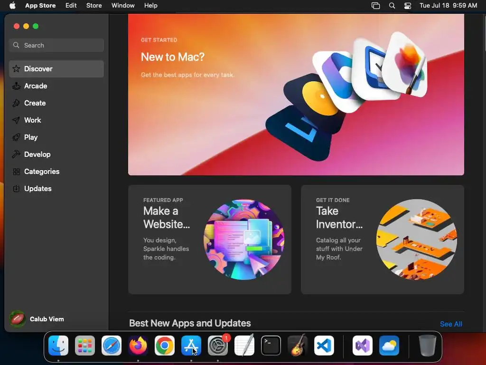Go to Categories in the sidebar
This screenshot has width=486, height=365.
pos(56,172)
